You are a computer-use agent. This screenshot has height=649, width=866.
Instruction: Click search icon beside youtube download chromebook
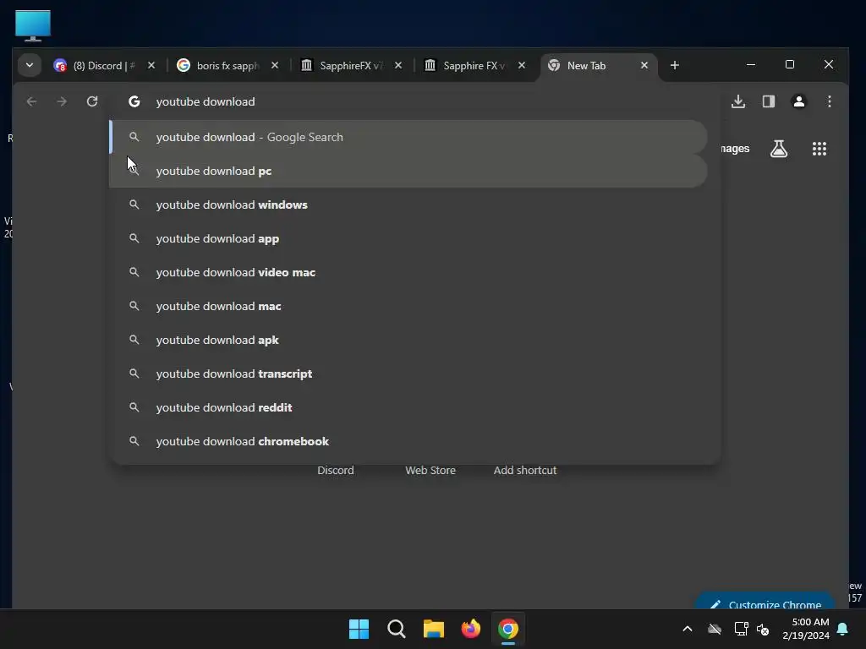pos(134,441)
